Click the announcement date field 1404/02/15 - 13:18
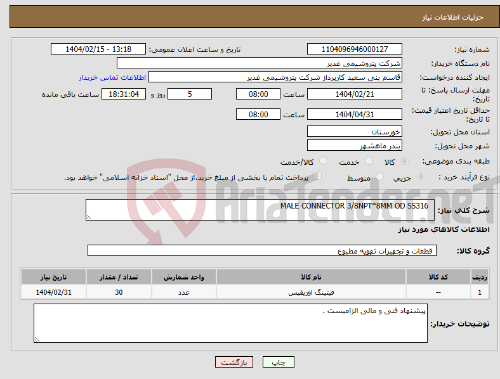 tap(98, 49)
